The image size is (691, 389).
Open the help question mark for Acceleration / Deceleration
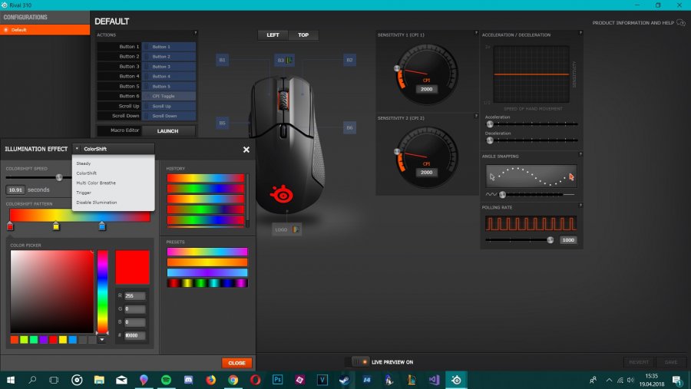coord(580,32)
